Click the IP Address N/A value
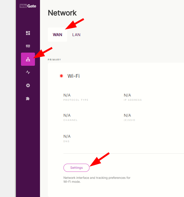The height and width of the screenshot is (197, 184). [128, 95]
